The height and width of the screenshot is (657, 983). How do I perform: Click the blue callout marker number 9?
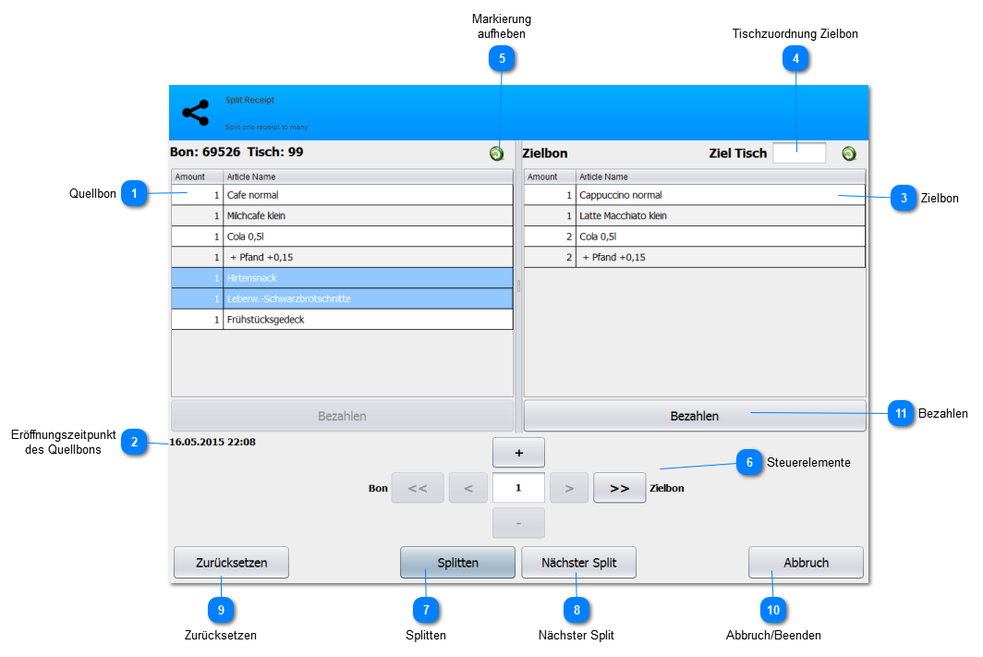(x=221, y=610)
